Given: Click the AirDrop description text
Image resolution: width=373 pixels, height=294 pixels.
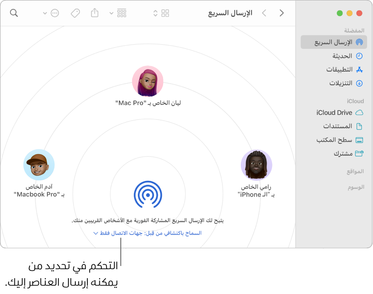Looking at the screenshot, I should pyautogui.click(x=148, y=220).
